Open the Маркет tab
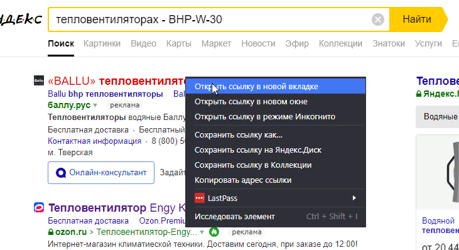This screenshot has height=250, width=459. tap(217, 43)
